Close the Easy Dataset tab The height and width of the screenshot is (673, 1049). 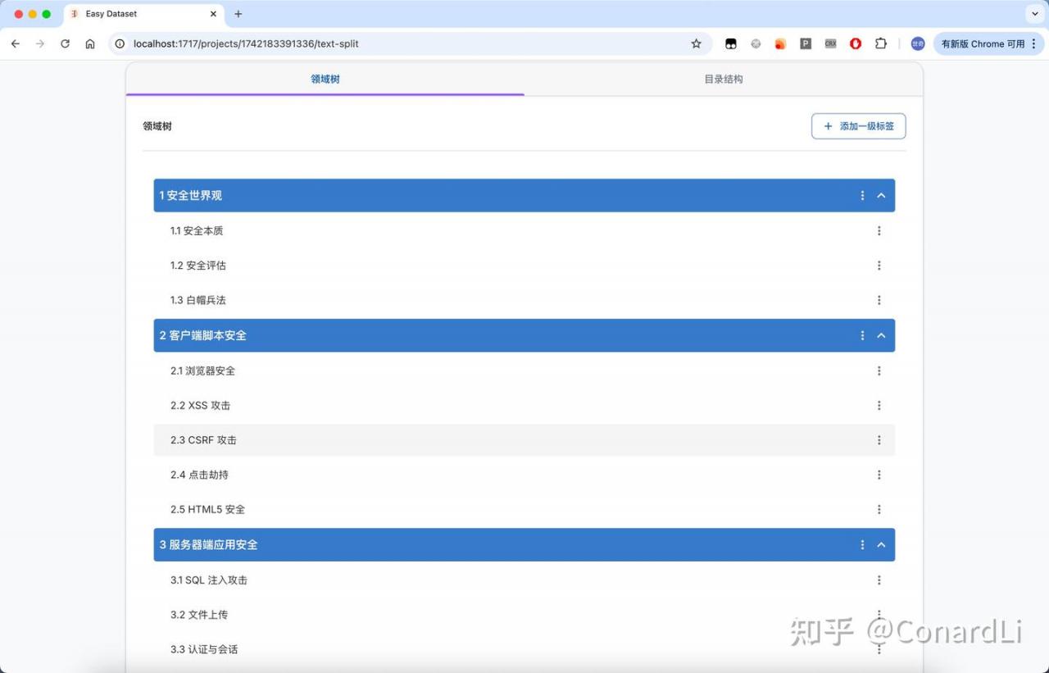[214, 14]
